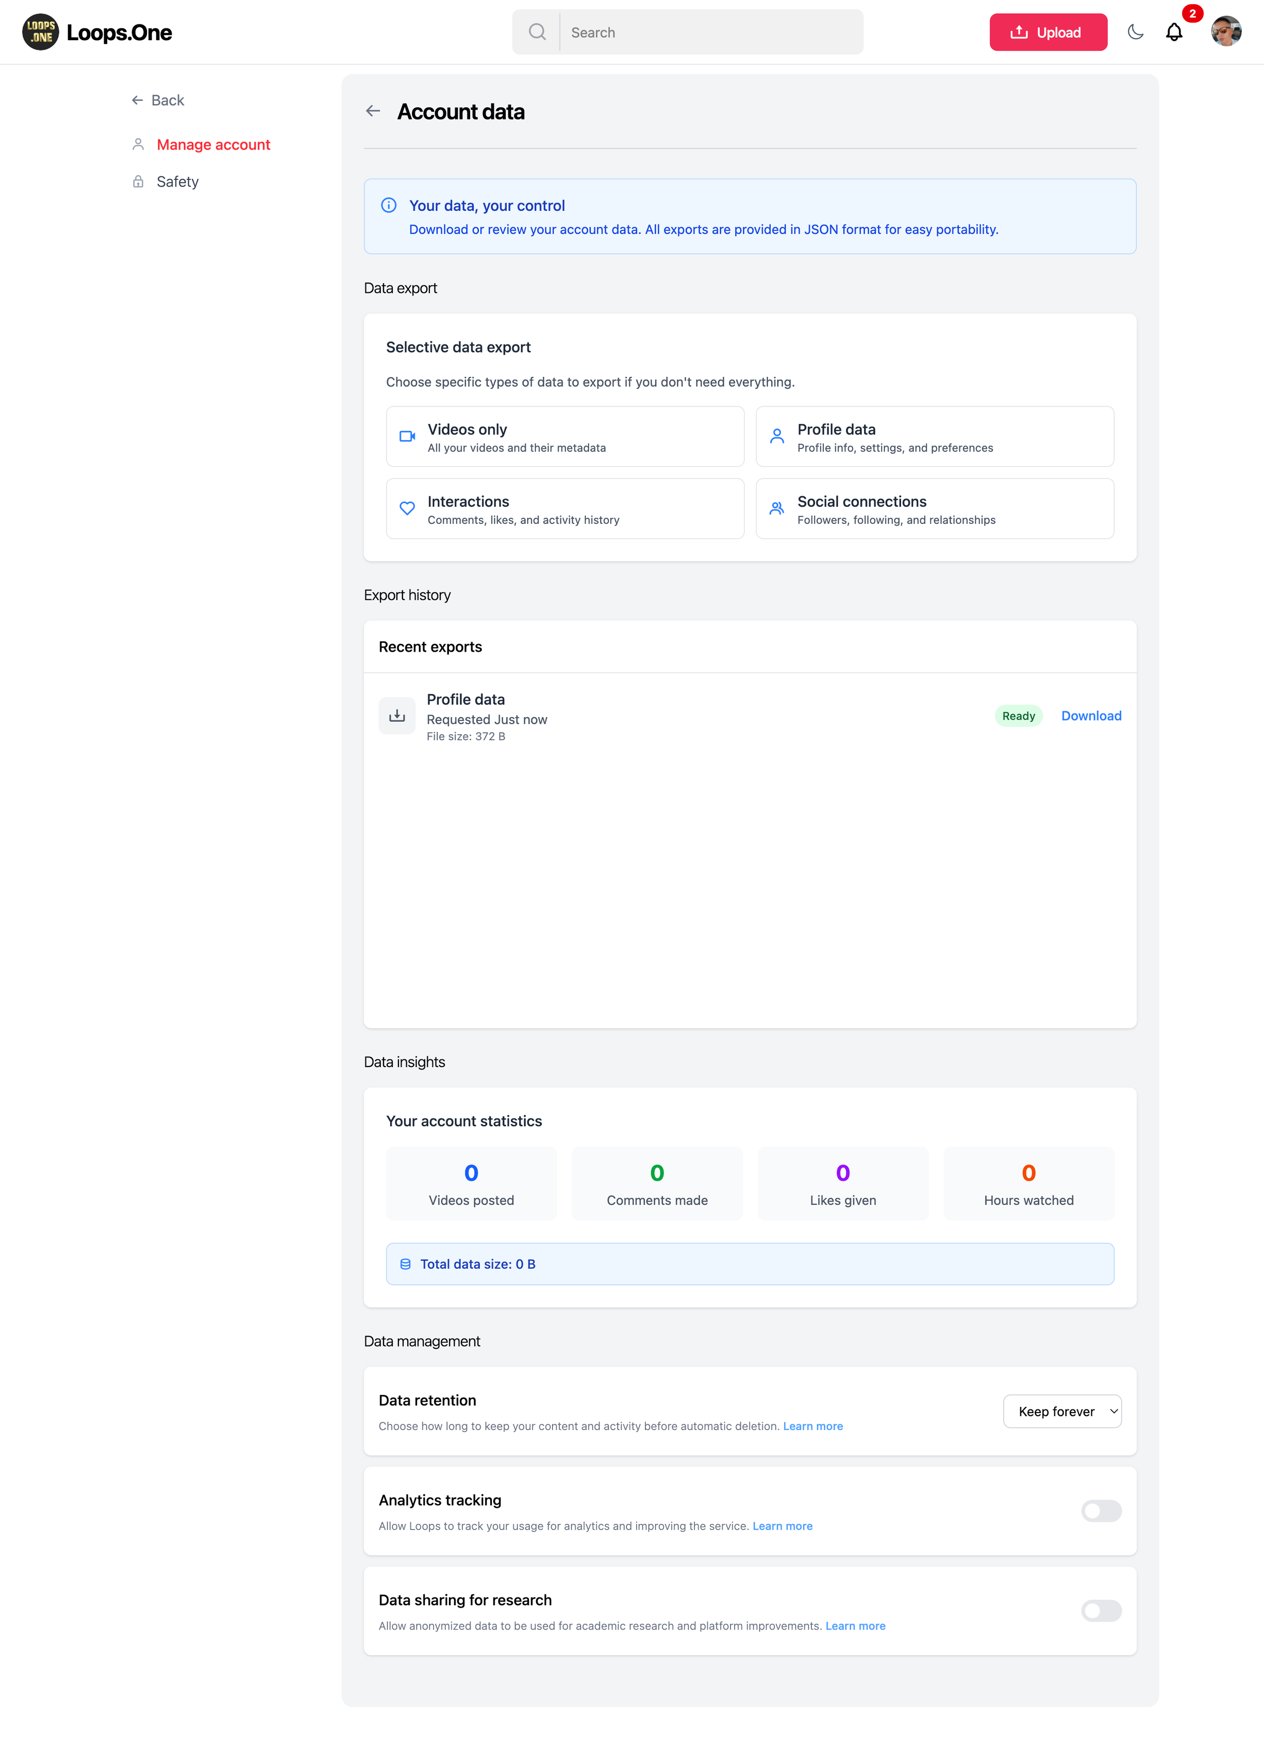Click the Upload button
The height and width of the screenshot is (1744, 1264).
click(1047, 32)
